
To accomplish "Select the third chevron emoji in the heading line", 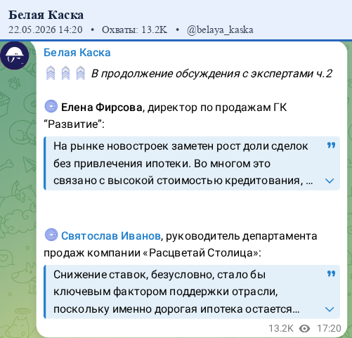I will [81, 73].
